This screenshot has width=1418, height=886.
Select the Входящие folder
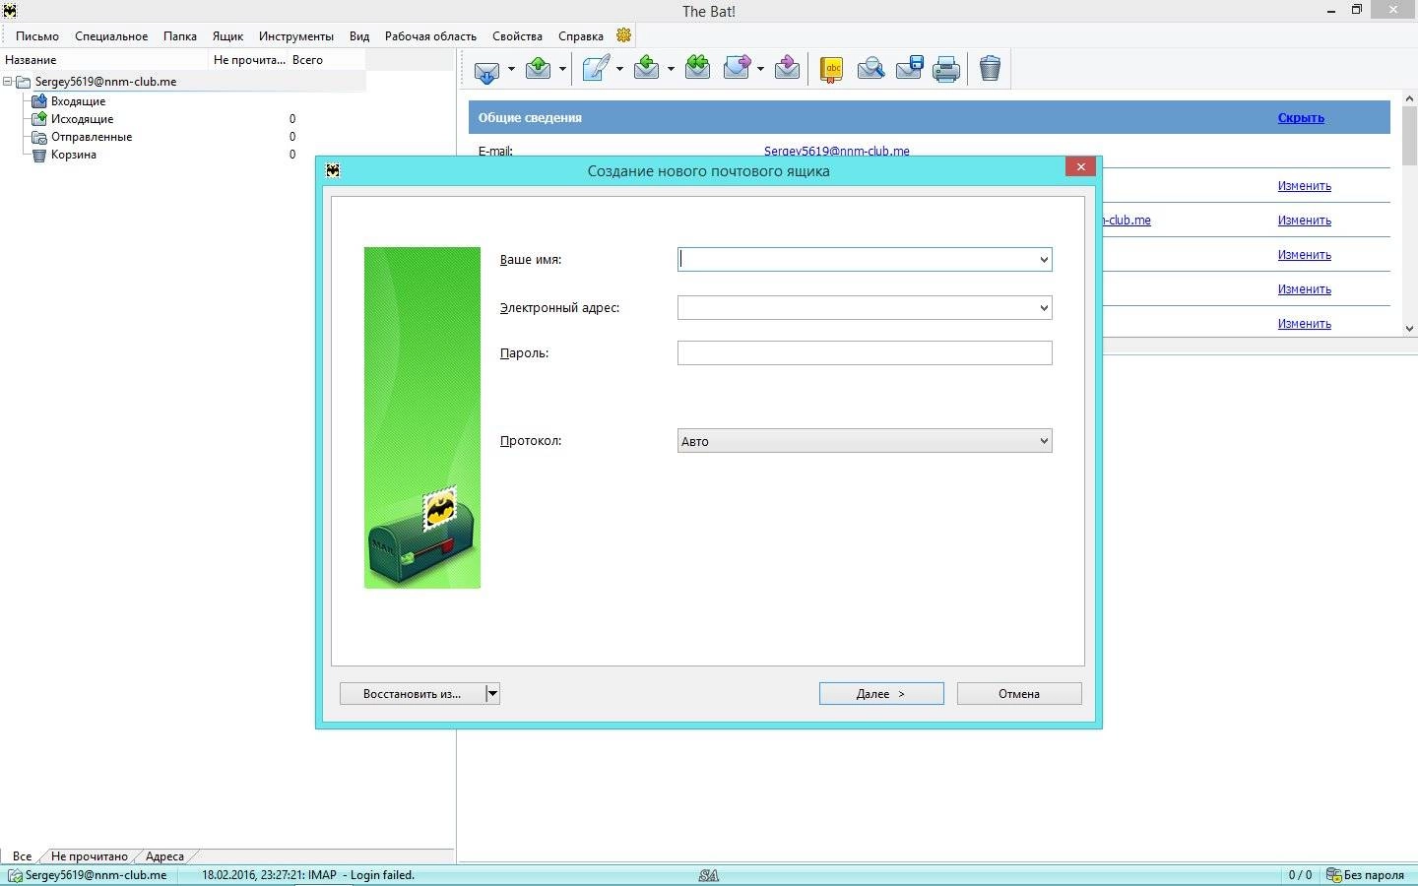pyautogui.click(x=78, y=101)
